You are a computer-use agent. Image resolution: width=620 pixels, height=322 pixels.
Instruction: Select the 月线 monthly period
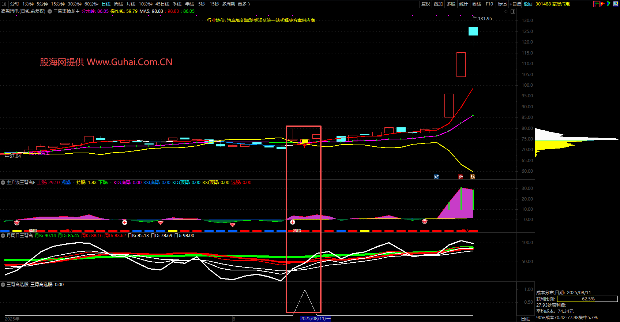[131, 4]
